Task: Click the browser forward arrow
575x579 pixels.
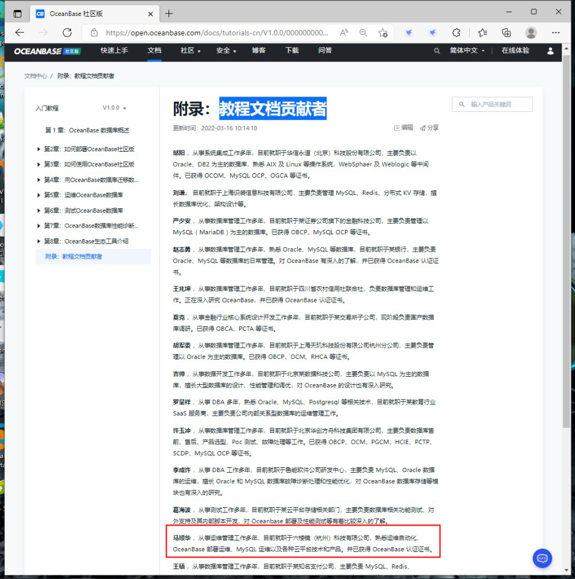Action: click(44, 33)
